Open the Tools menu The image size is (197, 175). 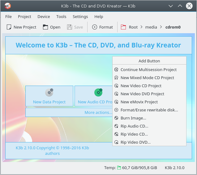click(x=61, y=17)
